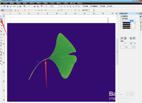
Task: Open the Edit menu
Action: tap(12, 3)
